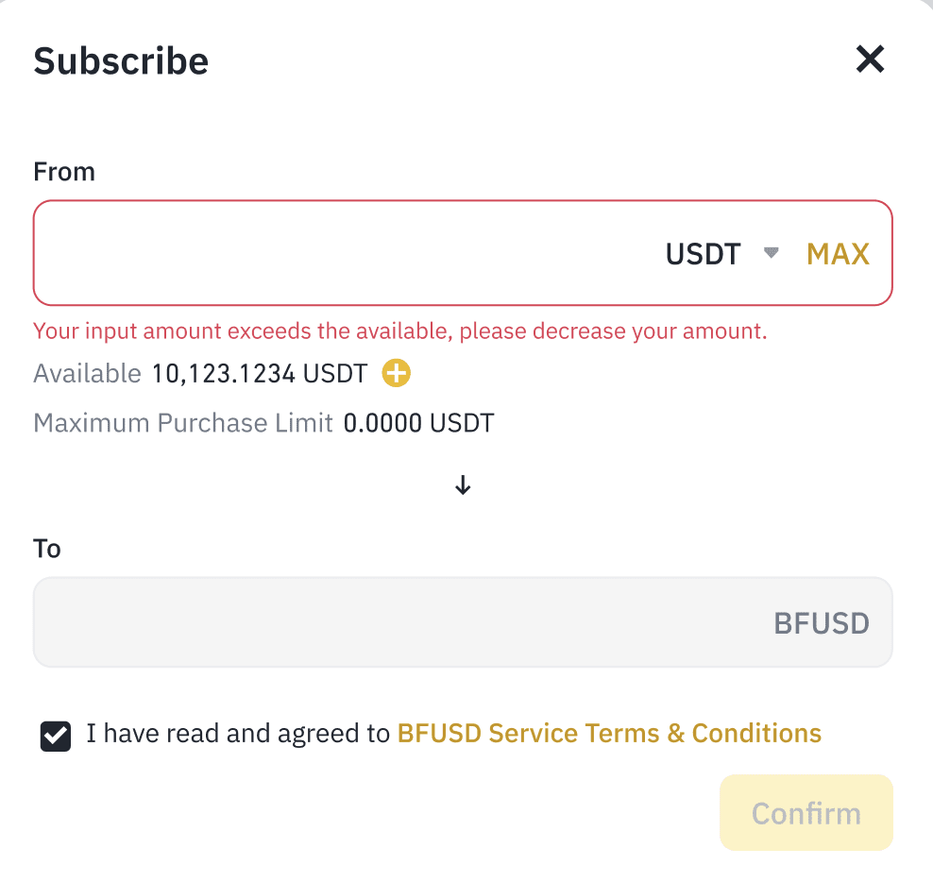Click the Maximum Purchase Limit 0.0000 USDT value

[x=419, y=423]
